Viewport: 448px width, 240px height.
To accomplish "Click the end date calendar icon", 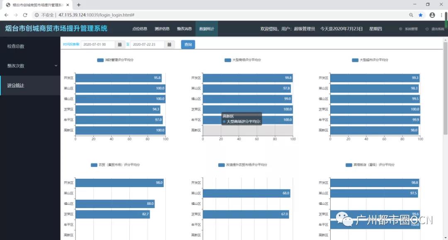I will [x=169, y=45].
